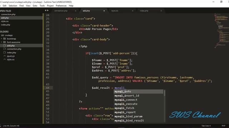Switch to the connection.php tab
The image size is (229, 128).
(61, 11)
